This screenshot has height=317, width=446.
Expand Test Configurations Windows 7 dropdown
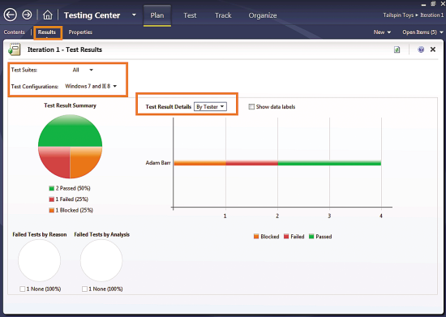click(91, 86)
